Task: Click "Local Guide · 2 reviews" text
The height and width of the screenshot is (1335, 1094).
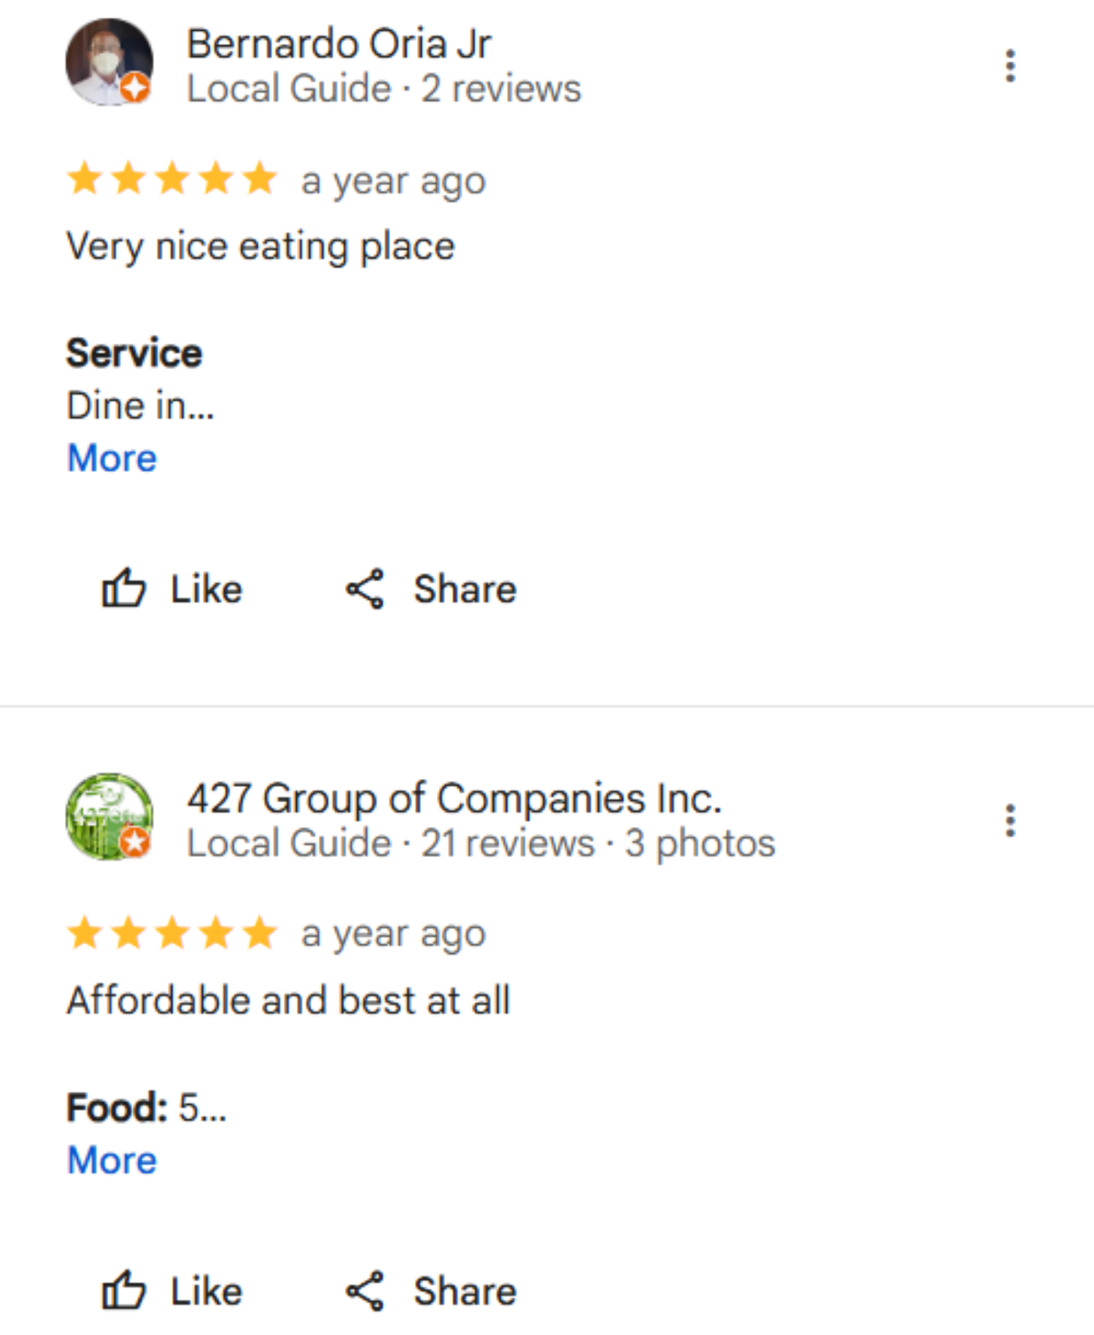Action: (x=384, y=89)
